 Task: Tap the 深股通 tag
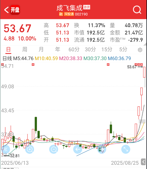69,14
